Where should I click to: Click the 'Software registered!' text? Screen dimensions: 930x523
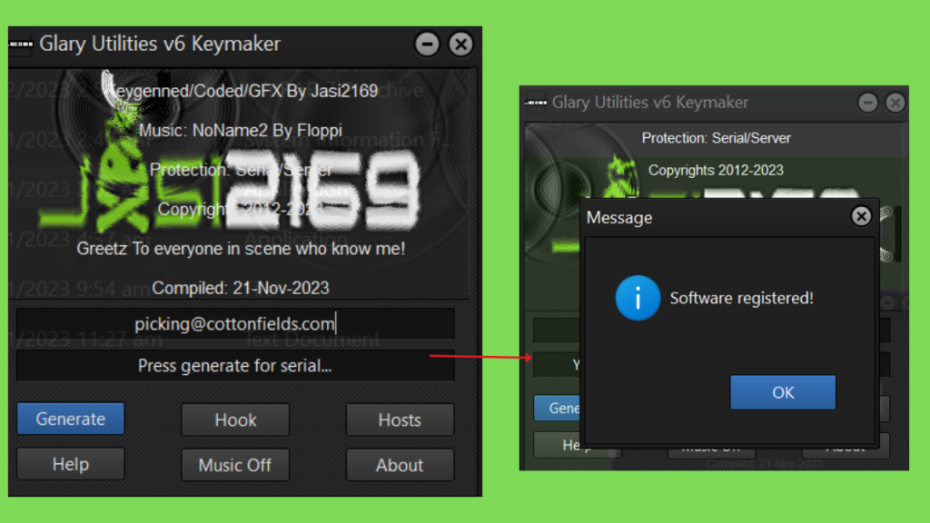[741, 298]
